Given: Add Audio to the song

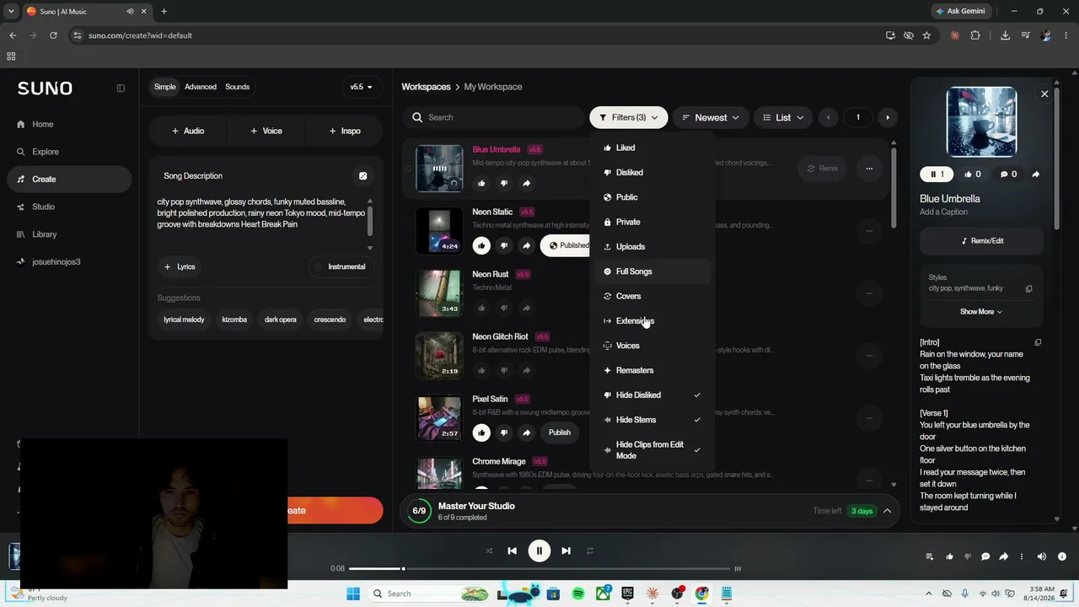Looking at the screenshot, I should tap(188, 131).
